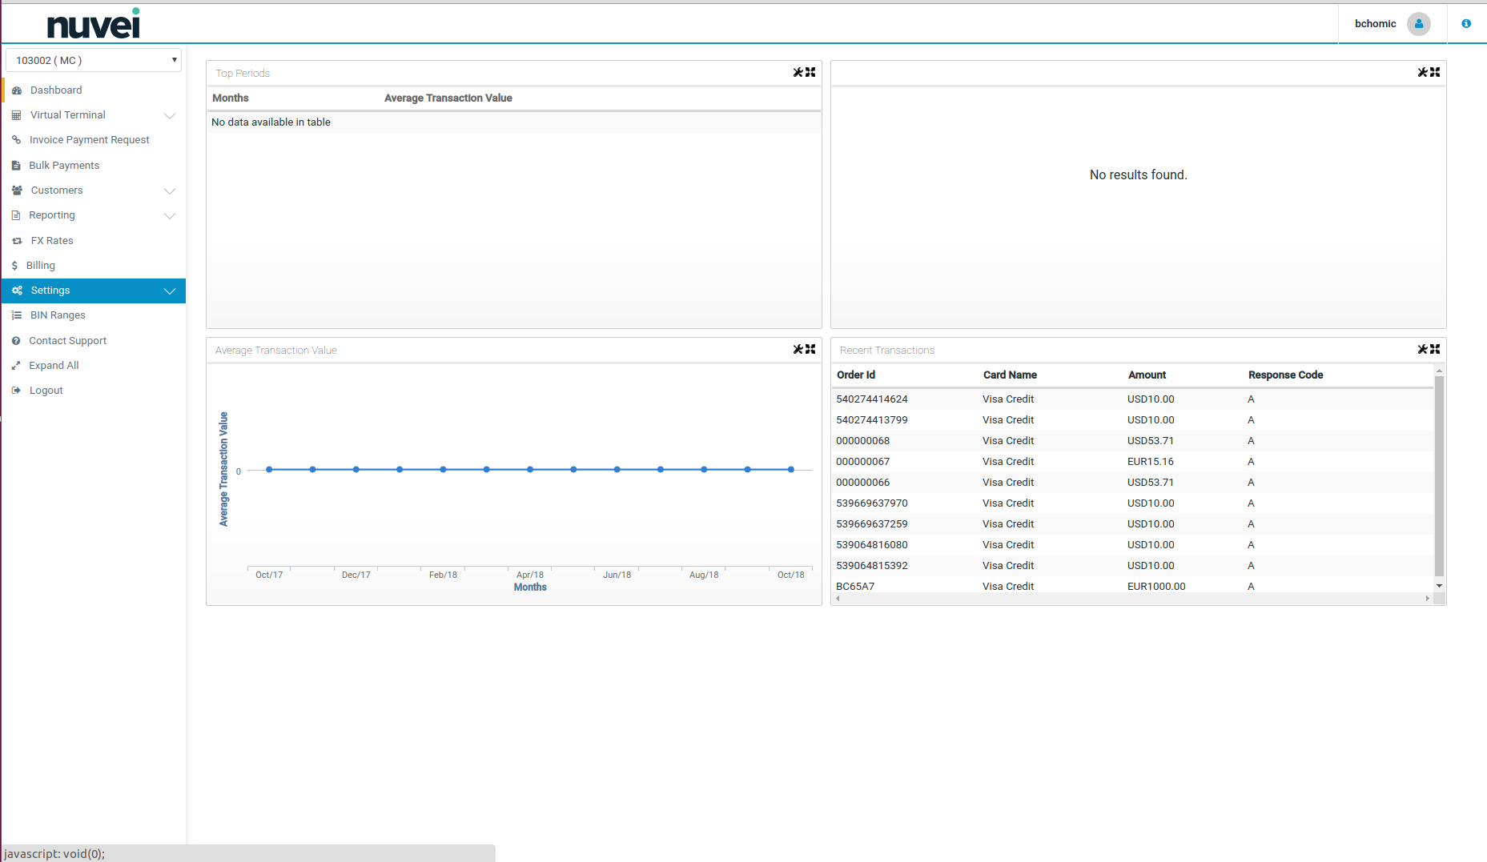Click the Invoice Payment Request link icon
Screen dimensions: 1487x862
coord(16,140)
